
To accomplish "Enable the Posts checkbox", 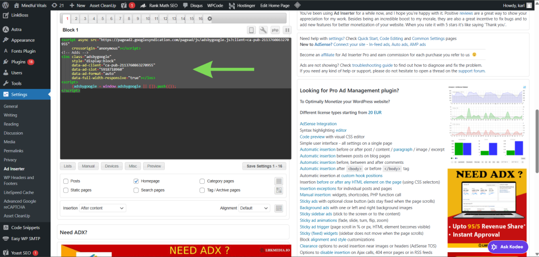I will [66, 181].
